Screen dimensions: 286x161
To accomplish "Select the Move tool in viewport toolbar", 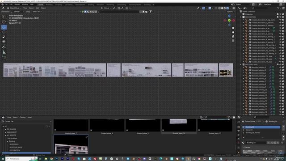I will (4, 27).
